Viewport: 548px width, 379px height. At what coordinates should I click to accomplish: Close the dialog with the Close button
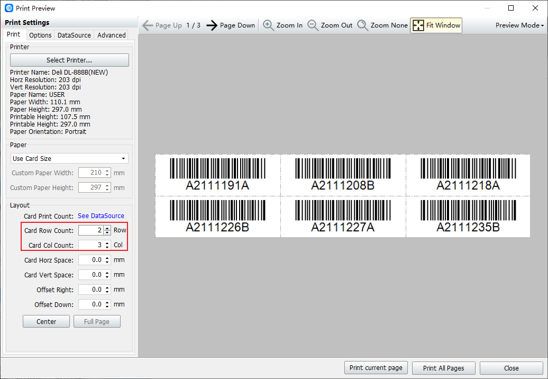click(x=512, y=368)
